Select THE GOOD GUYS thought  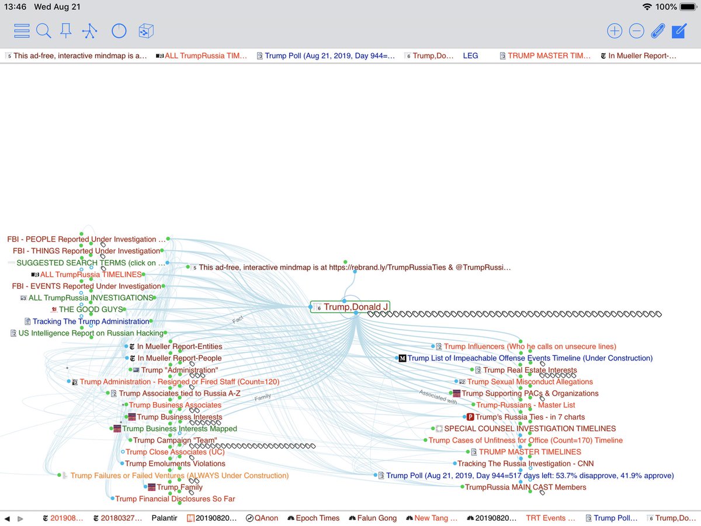coord(87,309)
